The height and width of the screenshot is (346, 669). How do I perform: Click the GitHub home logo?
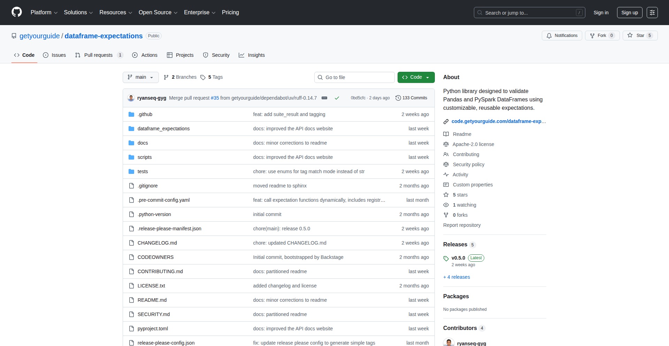click(x=16, y=13)
